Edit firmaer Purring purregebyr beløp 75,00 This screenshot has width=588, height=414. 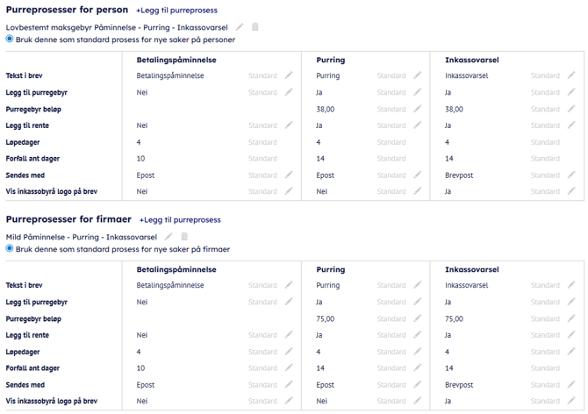pyautogui.click(x=418, y=318)
